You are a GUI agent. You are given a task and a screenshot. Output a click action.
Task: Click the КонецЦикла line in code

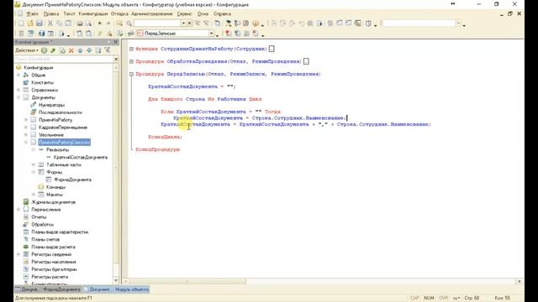tap(166, 137)
